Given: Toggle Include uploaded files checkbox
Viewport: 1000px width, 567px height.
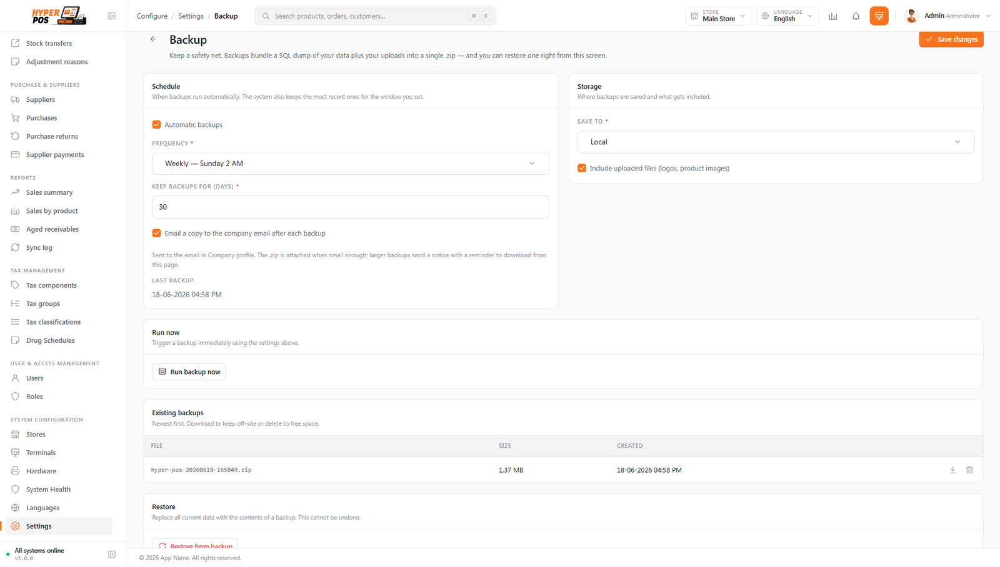Looking at the screenshot, I should [x=582, y=169].
